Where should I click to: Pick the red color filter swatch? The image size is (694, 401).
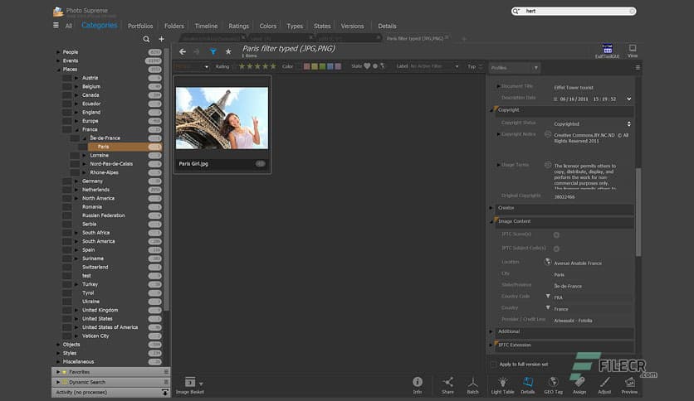pos(306,66)
